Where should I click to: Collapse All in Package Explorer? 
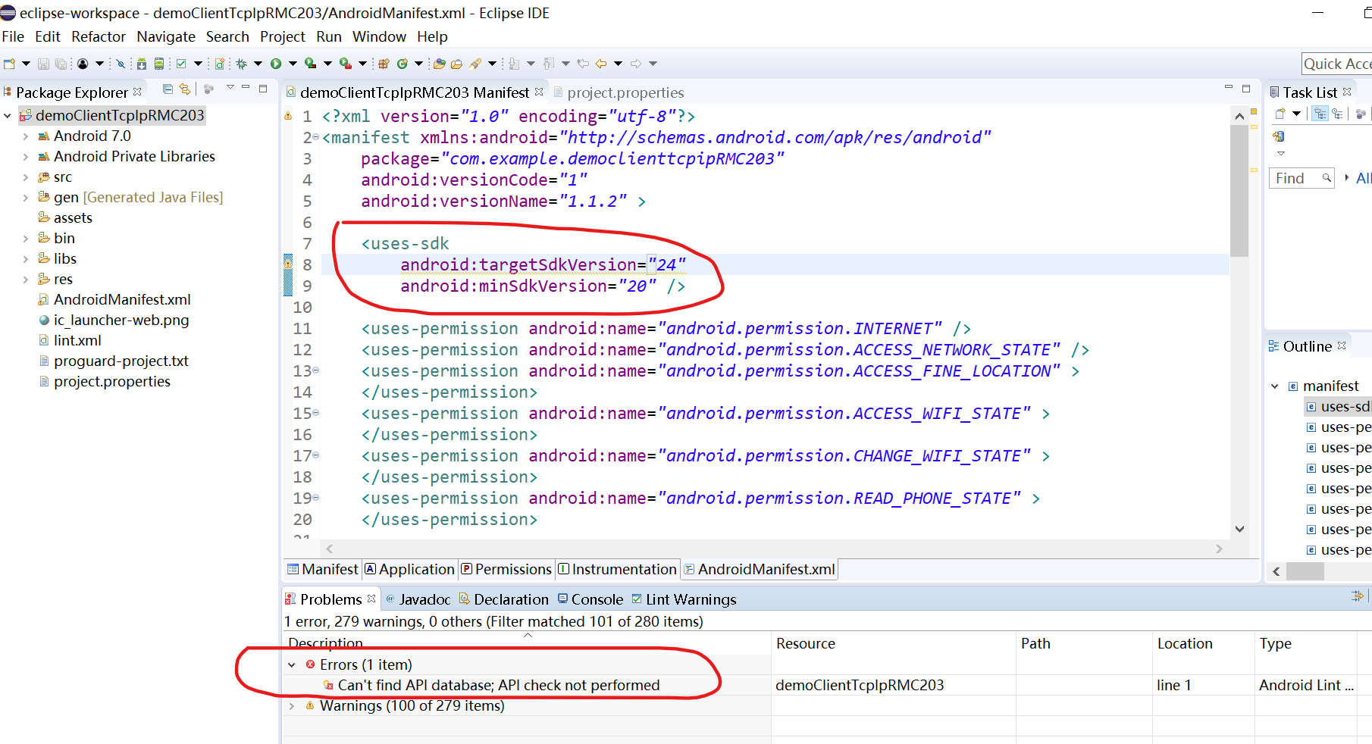point(168,89)
